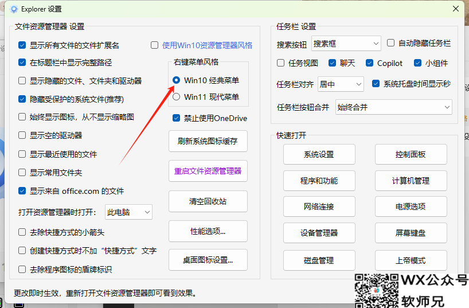
Task: Select Win11 现代菜单 radio button
Action: [x=176, y=97]
